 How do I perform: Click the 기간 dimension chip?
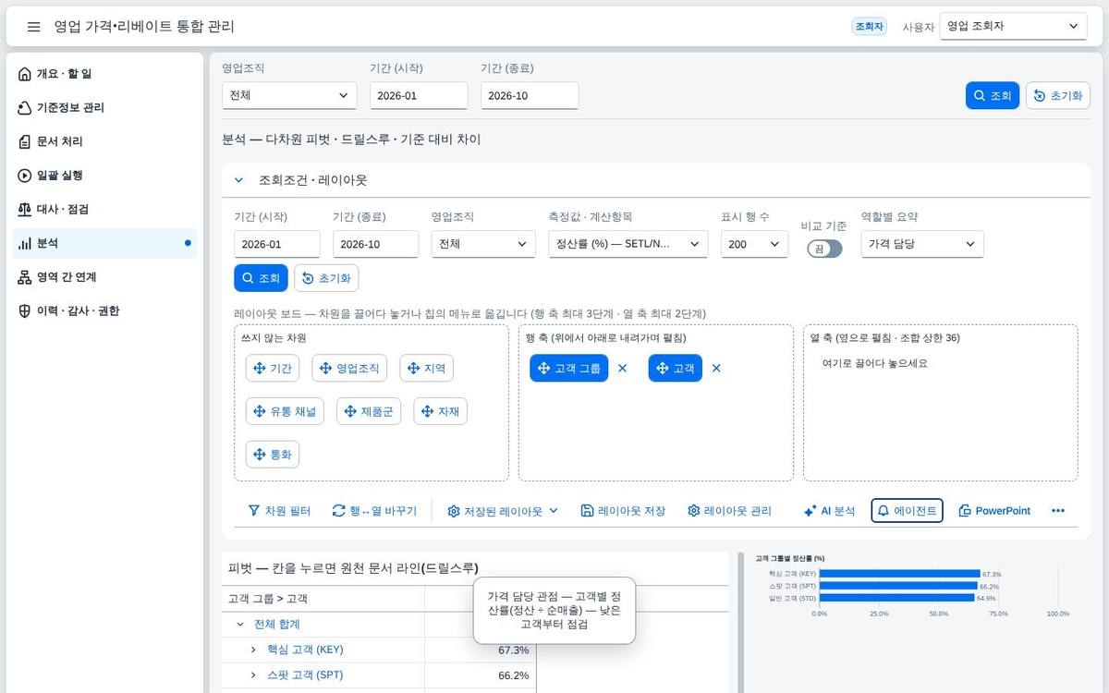pyautogui.click(x=273, y=368)
